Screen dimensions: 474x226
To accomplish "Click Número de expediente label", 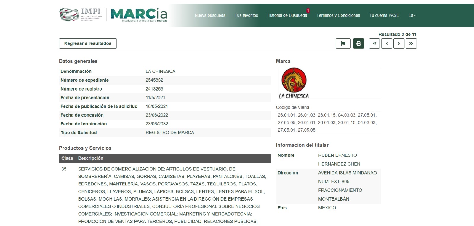I will pyautogui.click(x=84, y=80).
